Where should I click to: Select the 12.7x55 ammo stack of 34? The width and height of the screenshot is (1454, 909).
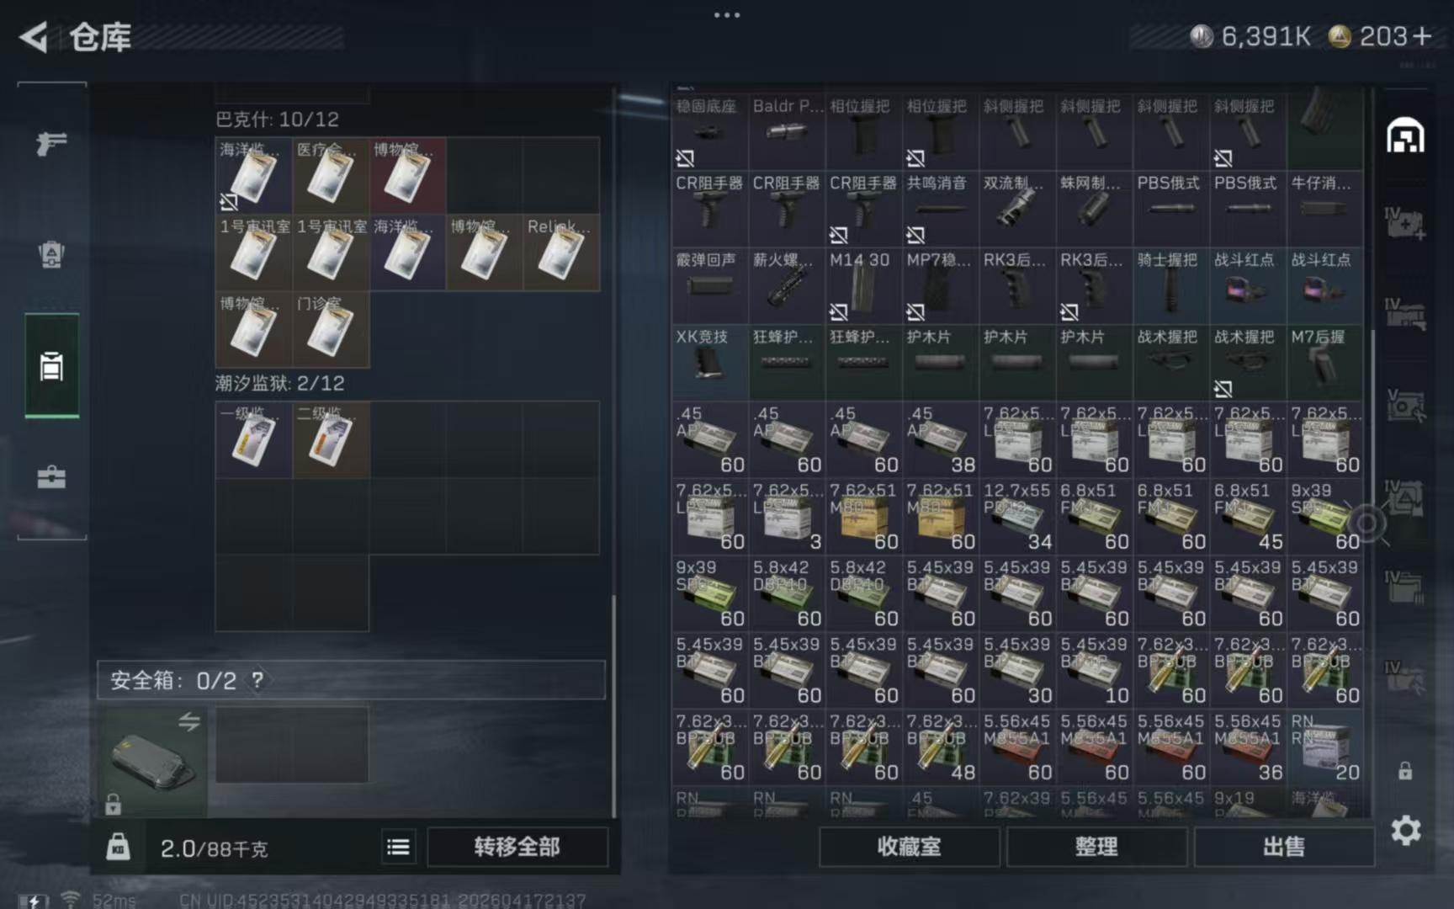pyautogui.click(x=1017, y=516)
